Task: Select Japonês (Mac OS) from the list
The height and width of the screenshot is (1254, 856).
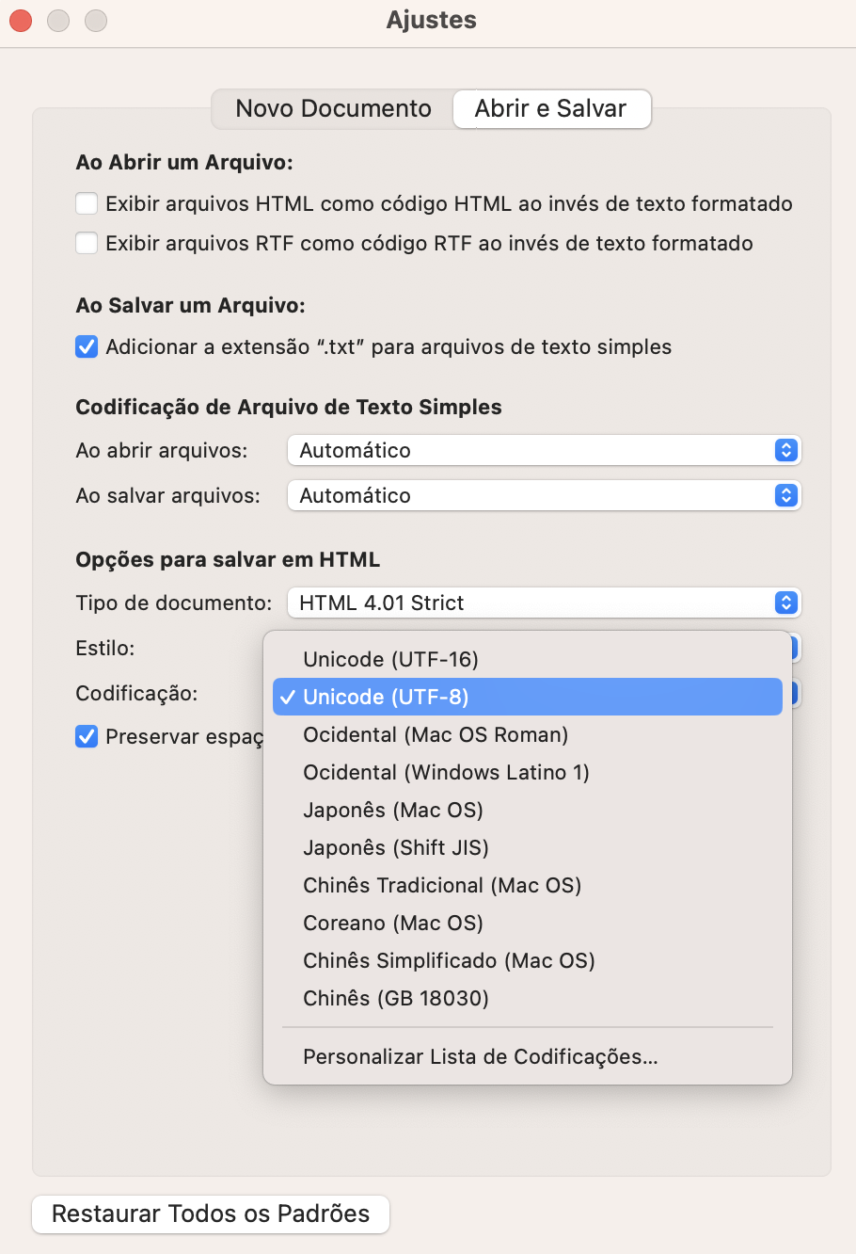Action: (x=393, y=810)
